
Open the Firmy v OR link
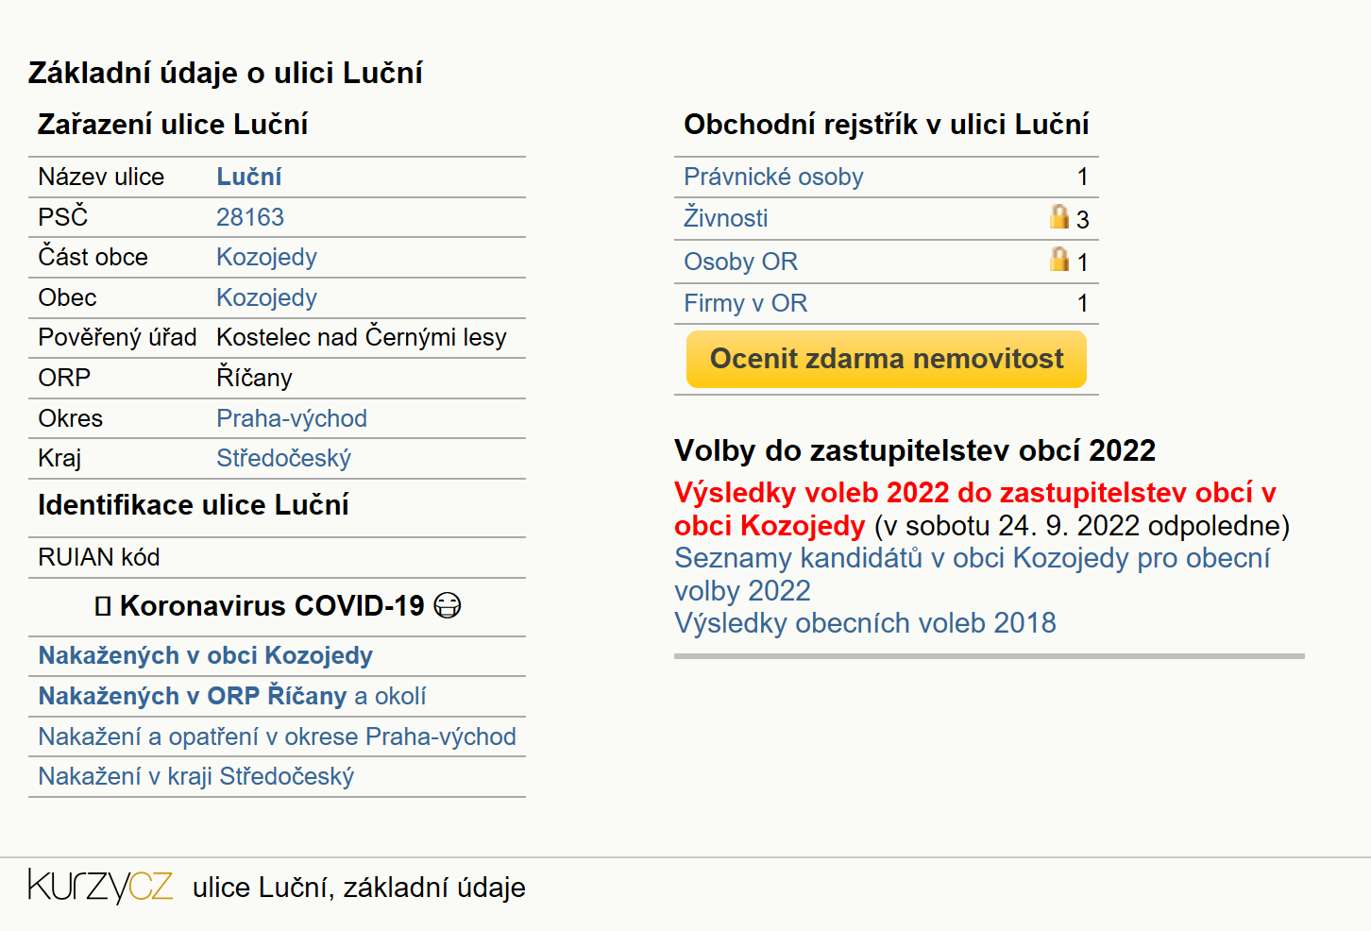point(745,303)
